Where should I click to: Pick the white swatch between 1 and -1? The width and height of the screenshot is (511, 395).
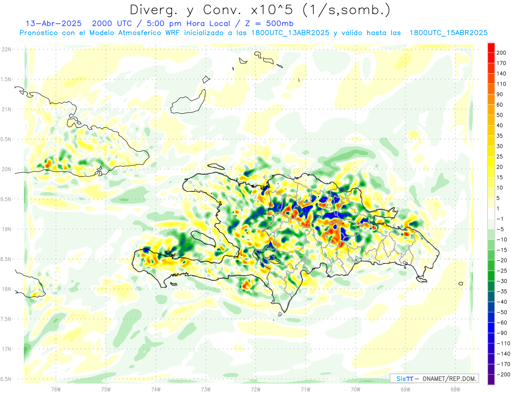tap(491, 213)
